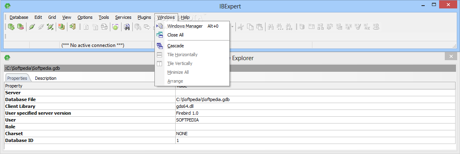Click the grayed Disconnect plug icon

(41, 27)
